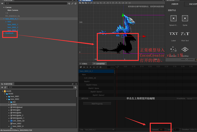Zoom out the scene view
Screen dimensions: 197x132
click(x=83, y=3)
